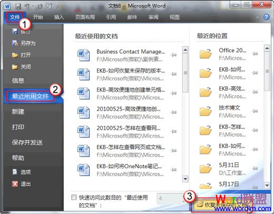This screenshot has width=274, height=214.
Task: Switch to the 开始 tab
Action: [38, 17]
